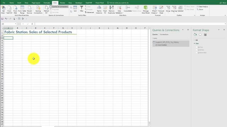Expand What-If Analysis menu

click(x=155, y=10)
